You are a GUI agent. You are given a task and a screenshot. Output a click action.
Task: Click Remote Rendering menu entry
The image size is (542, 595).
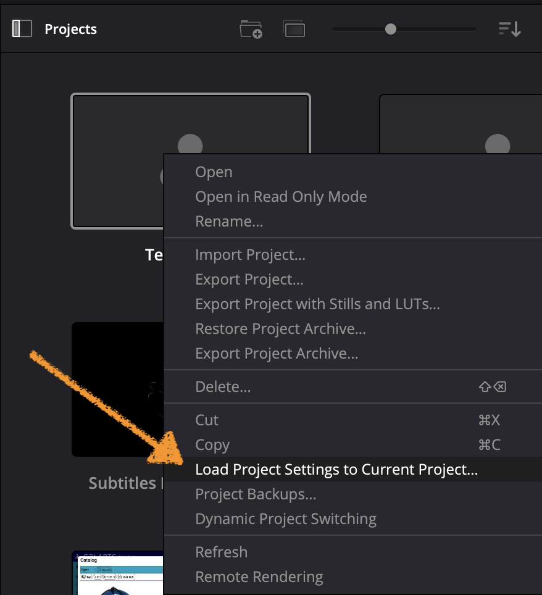tap(259, 577)
